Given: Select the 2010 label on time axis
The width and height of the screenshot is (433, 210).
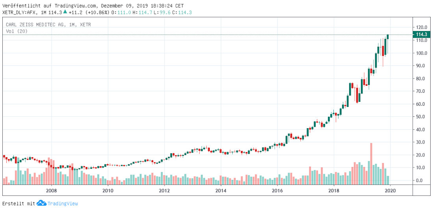Looking at the screenshot, I should pyautogui.click(x=108, y=191).
